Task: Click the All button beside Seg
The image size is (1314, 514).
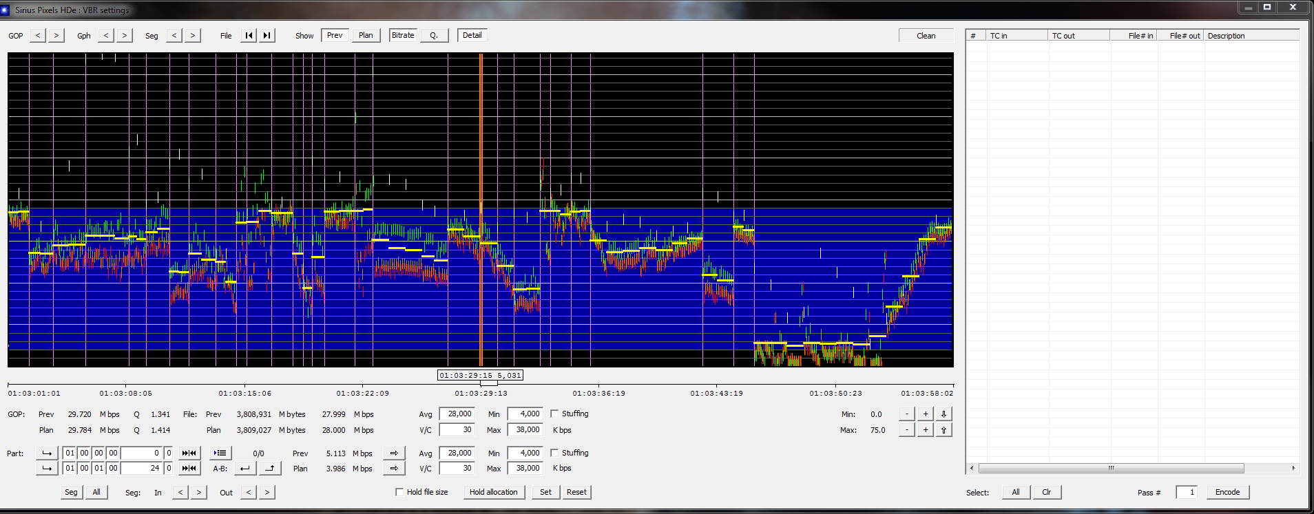Action: (x=96, y=493)
